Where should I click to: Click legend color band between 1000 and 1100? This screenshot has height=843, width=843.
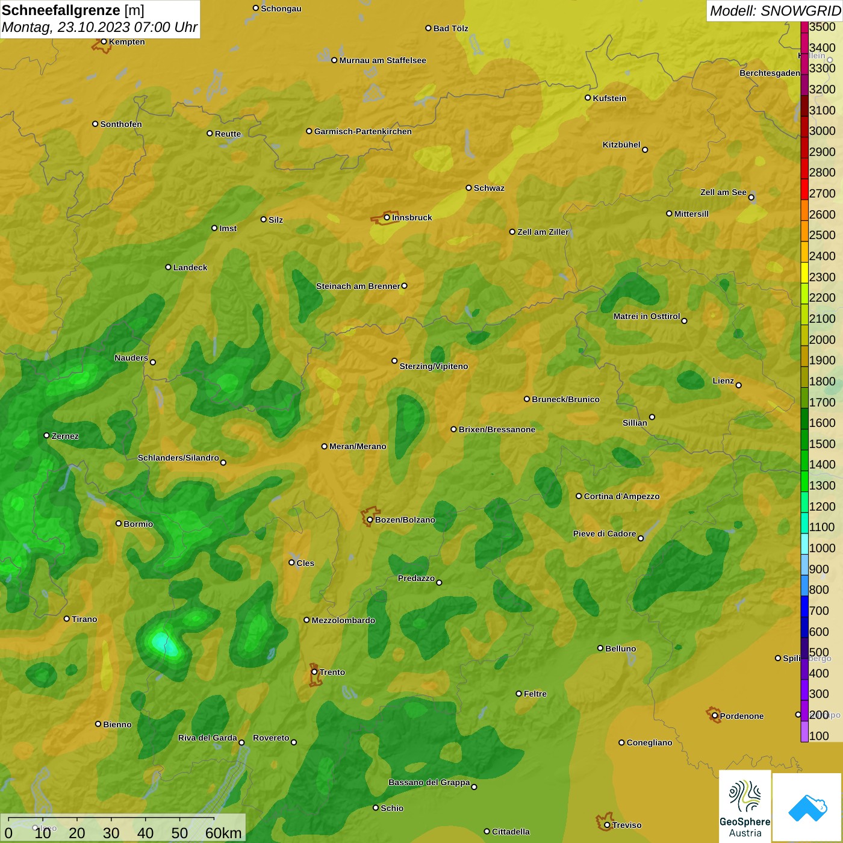[x=804, y=543]
